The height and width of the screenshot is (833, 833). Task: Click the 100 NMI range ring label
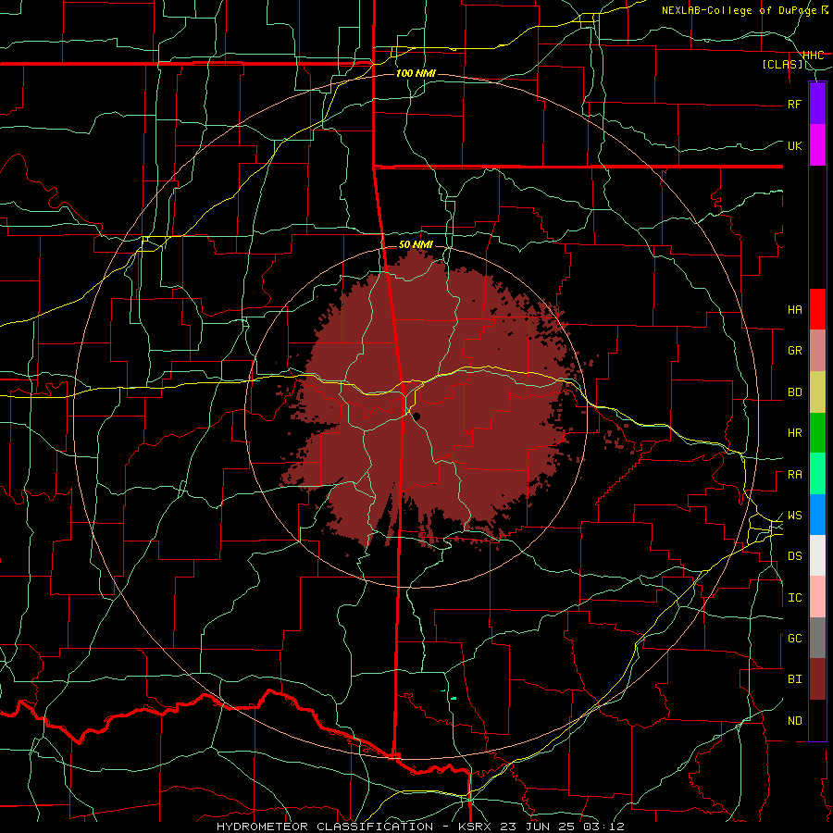tap(416, 73)
